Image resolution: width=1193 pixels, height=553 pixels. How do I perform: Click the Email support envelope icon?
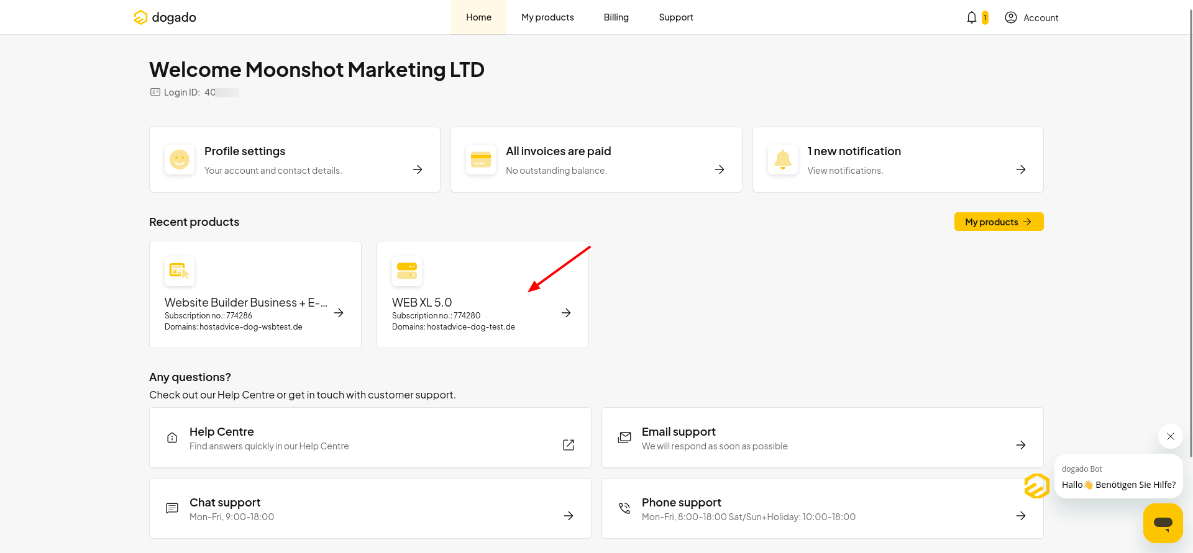tap(624, 438)
